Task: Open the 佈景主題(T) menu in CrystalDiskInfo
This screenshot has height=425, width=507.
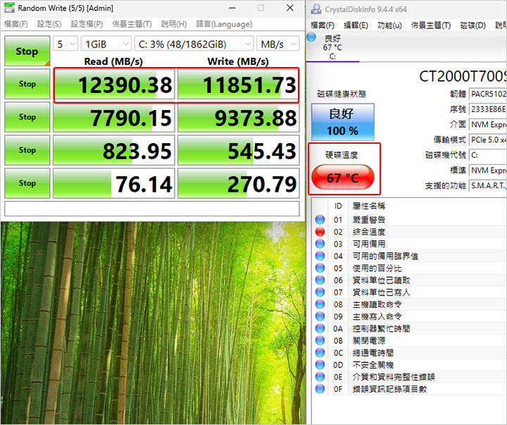Action: 431,25
